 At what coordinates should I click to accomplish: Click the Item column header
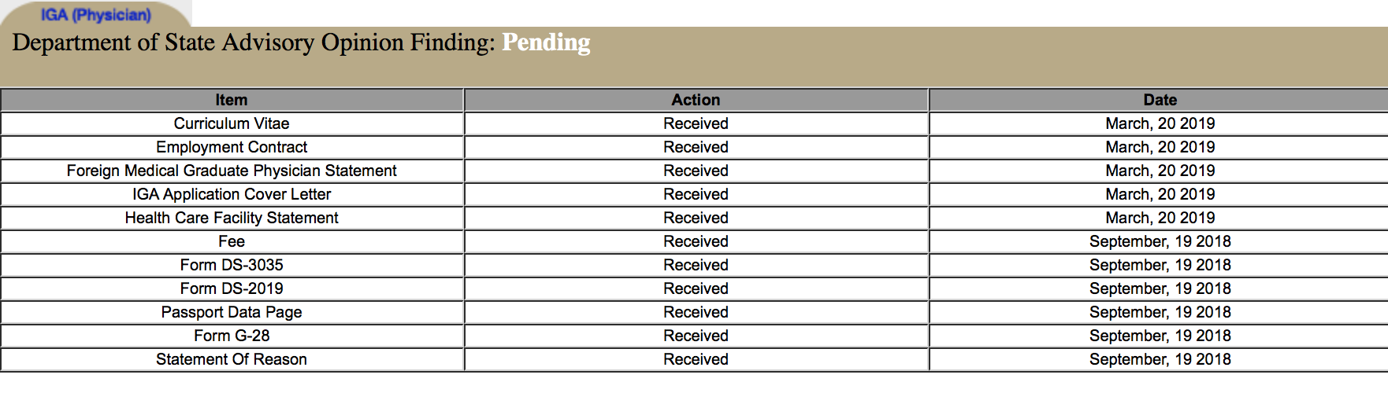click(x=232, y=100)
